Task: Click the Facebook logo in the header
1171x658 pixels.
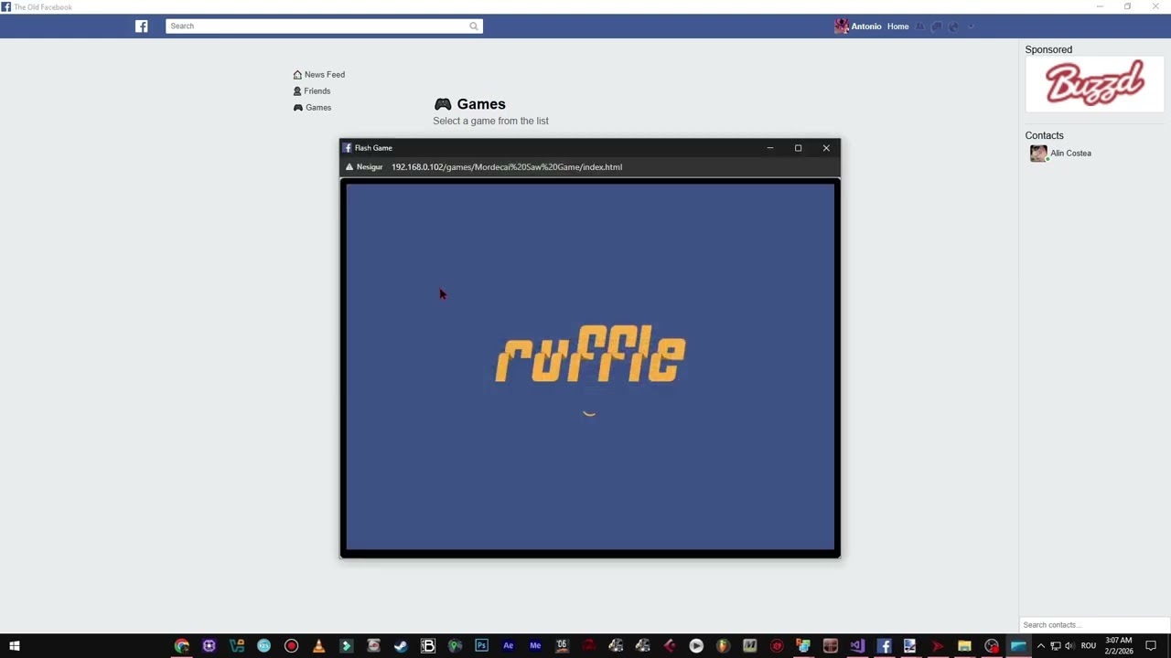Action: point(142,26)
